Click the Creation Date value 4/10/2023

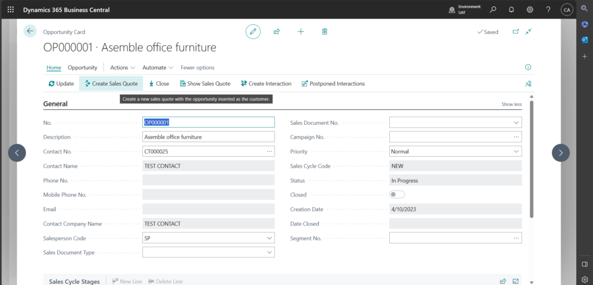pyautogui.click(x=455, y=209)
